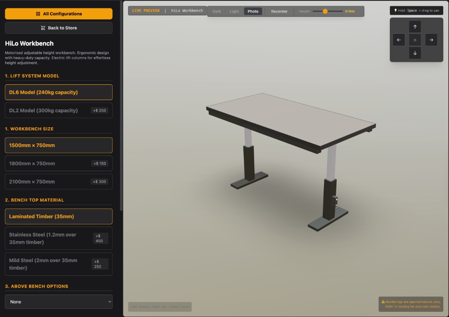
Task: Click the lightbulb hint icon
Action: pos(395,11)
